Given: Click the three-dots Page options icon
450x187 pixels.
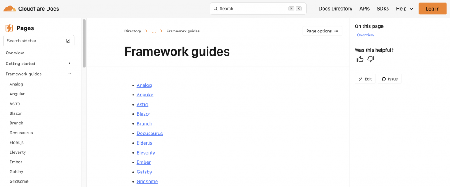Looking at the screenshot, I should pos(336,31).
